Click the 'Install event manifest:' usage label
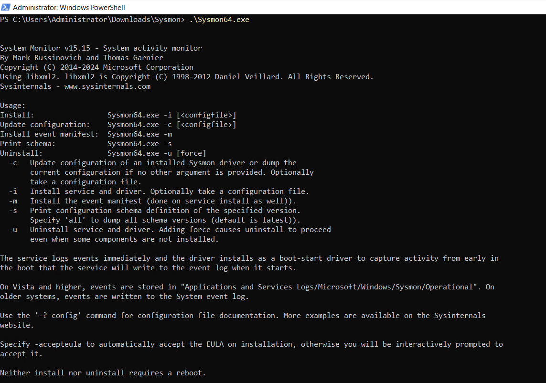 click(49, 134)
